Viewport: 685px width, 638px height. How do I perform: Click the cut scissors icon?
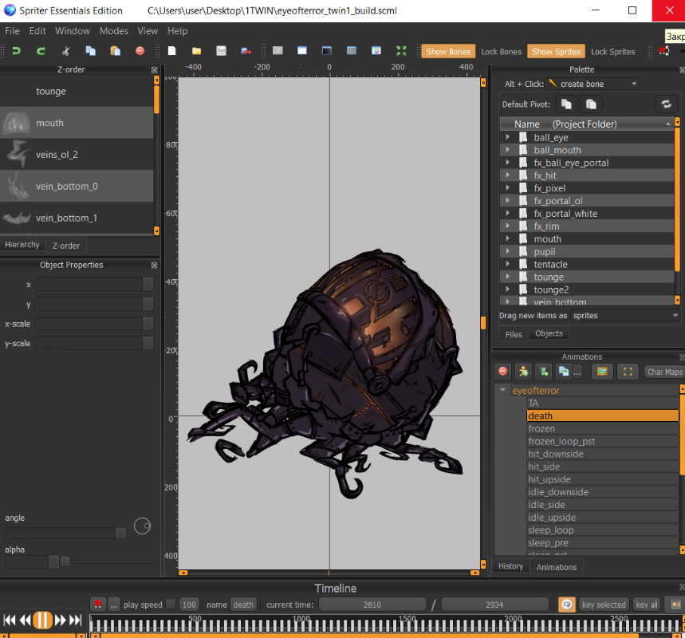(66, 51)
